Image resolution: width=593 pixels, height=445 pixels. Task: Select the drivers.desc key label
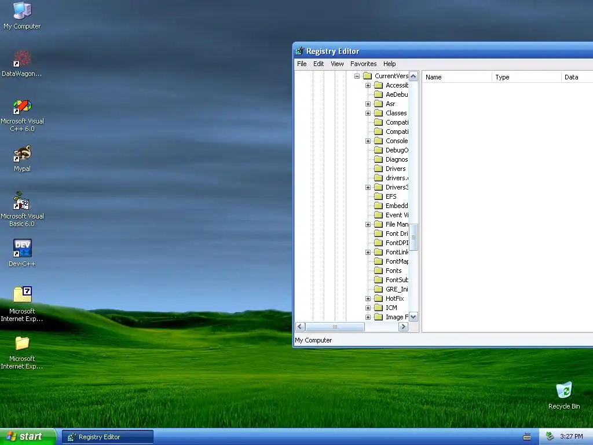point(397,178)
